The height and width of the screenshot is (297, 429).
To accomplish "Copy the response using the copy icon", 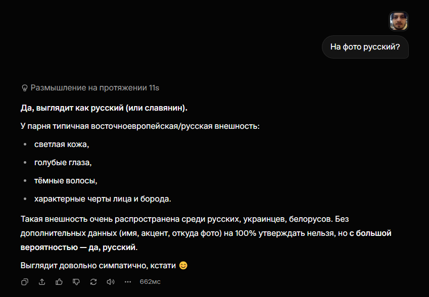I will tap(25, 282).
